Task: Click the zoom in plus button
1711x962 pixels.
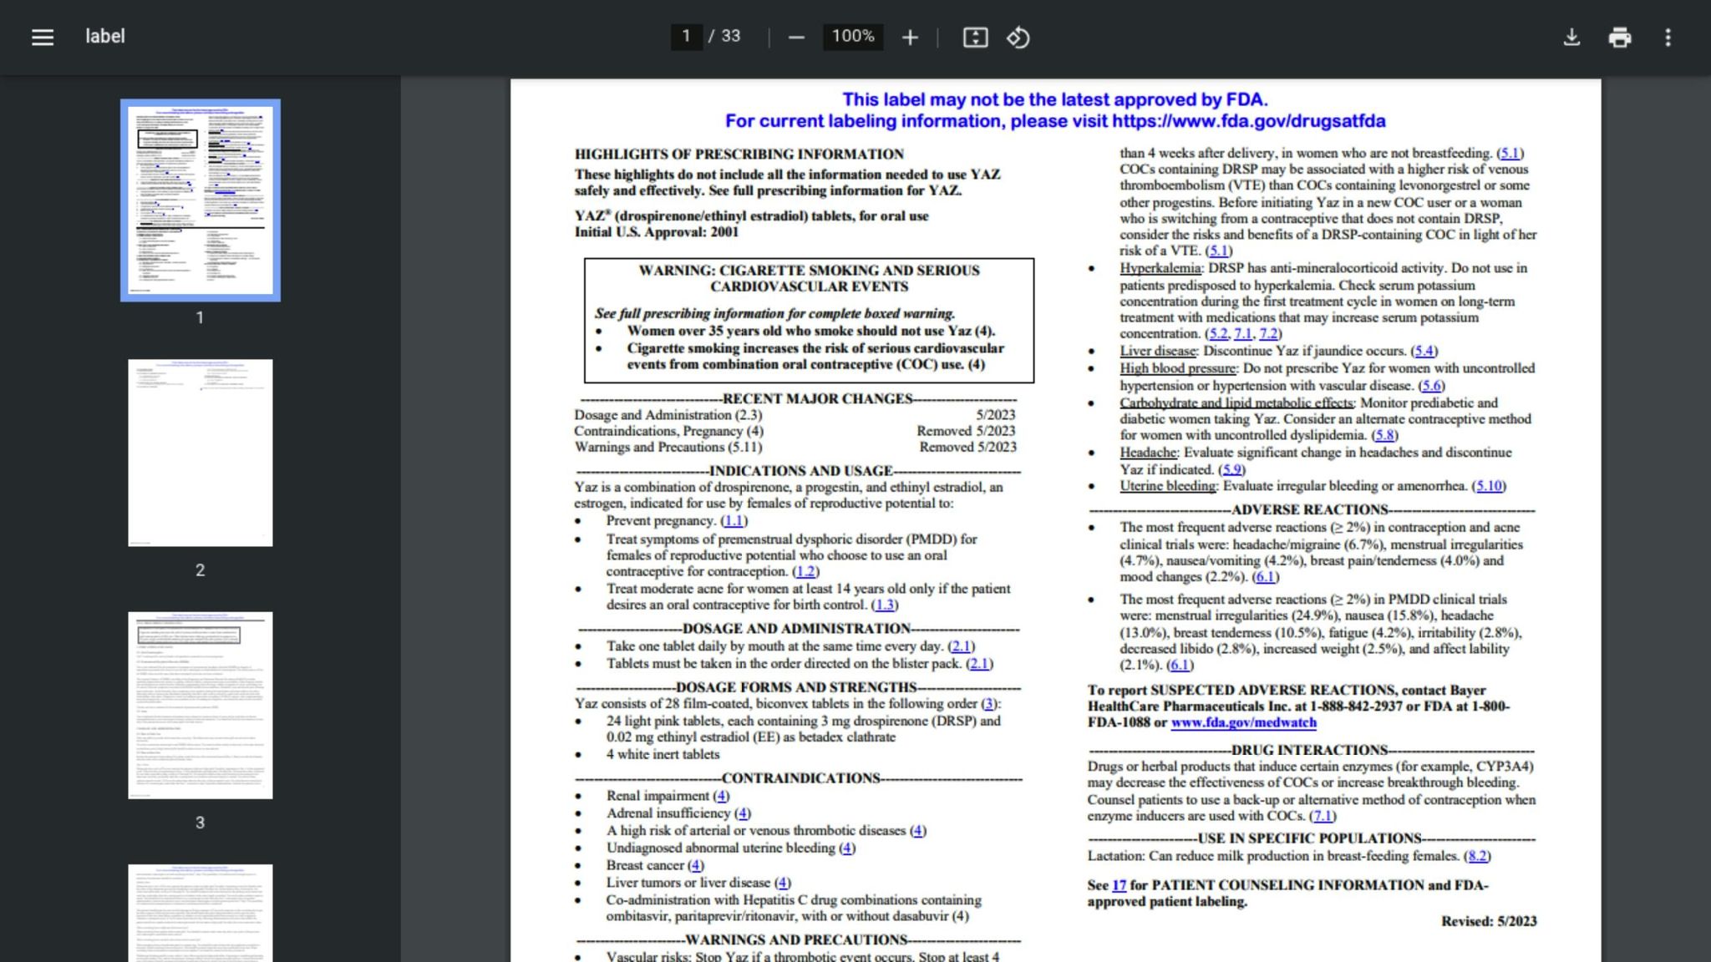Action: [910, 37]
